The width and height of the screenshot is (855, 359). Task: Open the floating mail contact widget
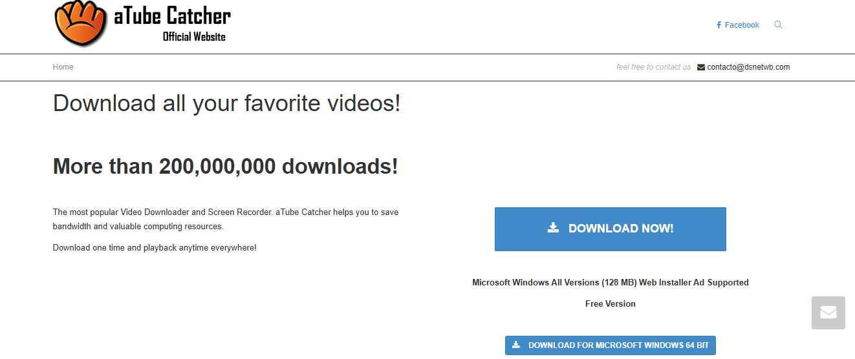[x=828, y=313]
